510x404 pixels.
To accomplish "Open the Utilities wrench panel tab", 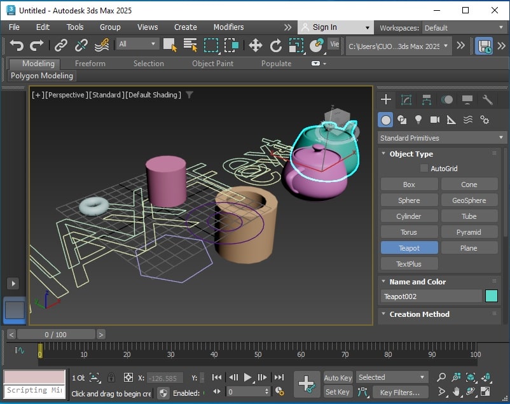I will [x=488, y=100].
